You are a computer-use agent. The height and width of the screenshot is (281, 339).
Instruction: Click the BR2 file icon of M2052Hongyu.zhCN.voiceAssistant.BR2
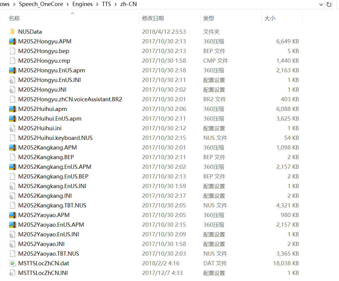point(12,99)
